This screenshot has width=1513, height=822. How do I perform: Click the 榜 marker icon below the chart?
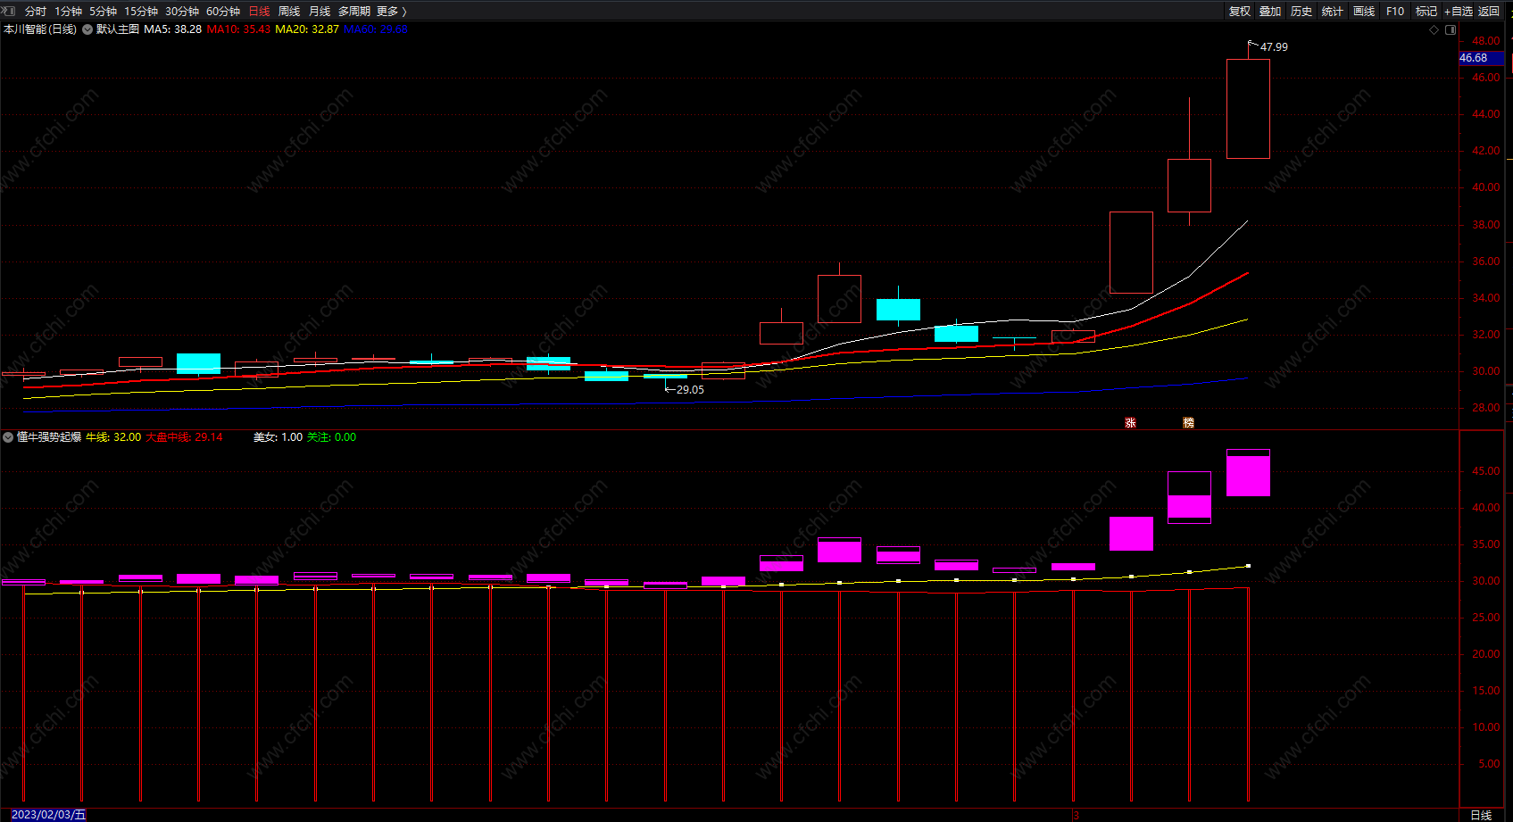point(1188,423)
